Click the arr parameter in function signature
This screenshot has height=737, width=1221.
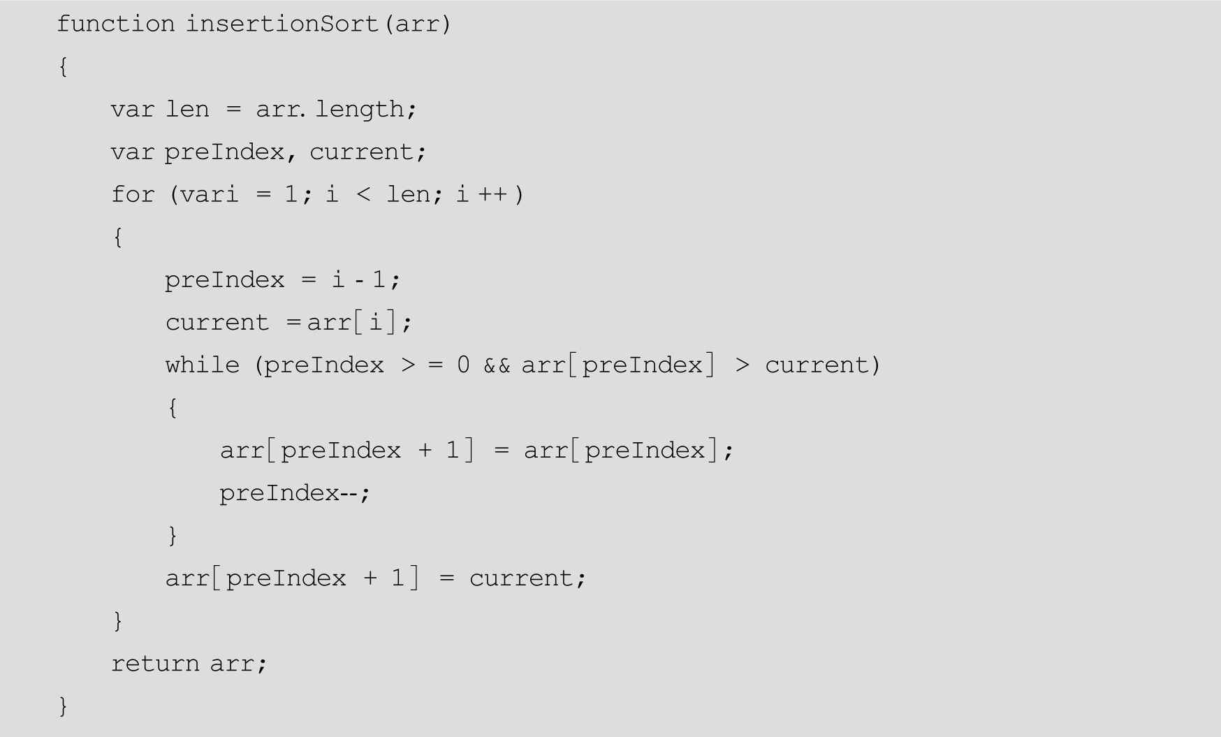pyautogui.click(x=421, y=24)
